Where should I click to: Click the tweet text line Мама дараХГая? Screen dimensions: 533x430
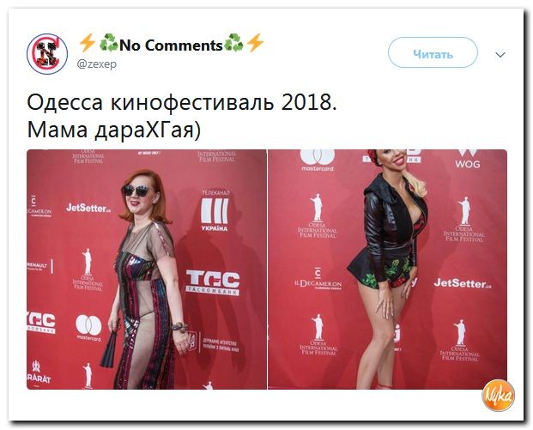(x=114, y=130)
